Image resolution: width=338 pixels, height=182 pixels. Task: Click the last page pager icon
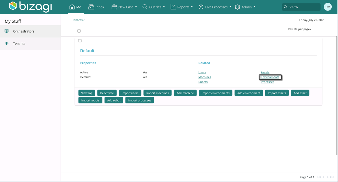pyautogui.click(x=332, y=177)
